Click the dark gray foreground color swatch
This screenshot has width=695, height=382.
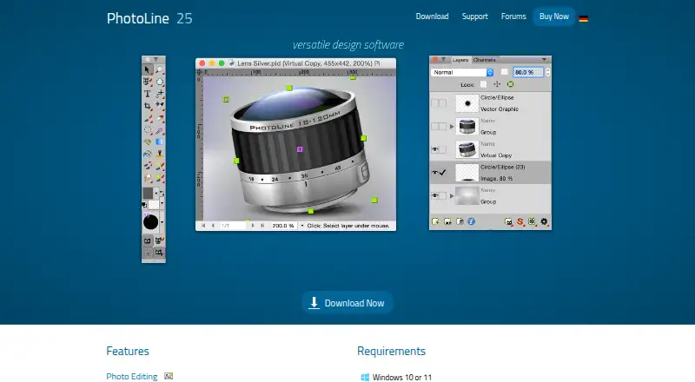pyautogui.click(x=148, y=193)
